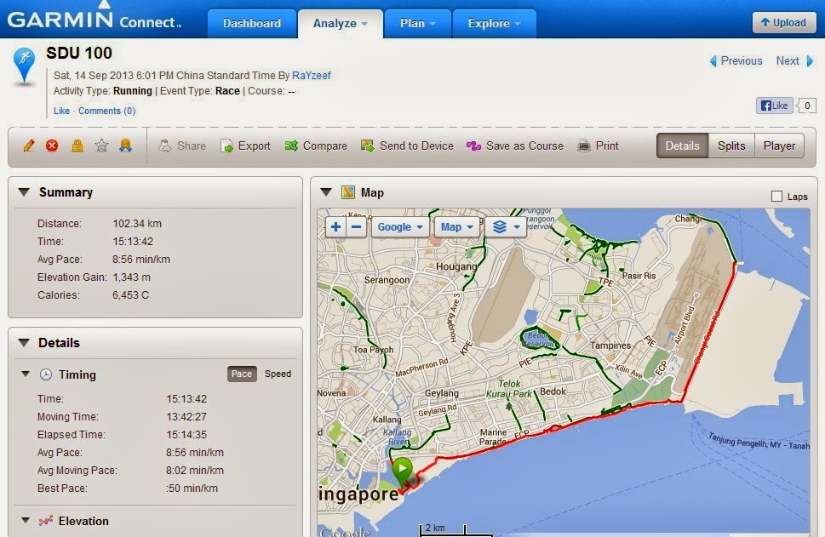Click the Elevation chart icon
The image size is (825, 537).
46,521
